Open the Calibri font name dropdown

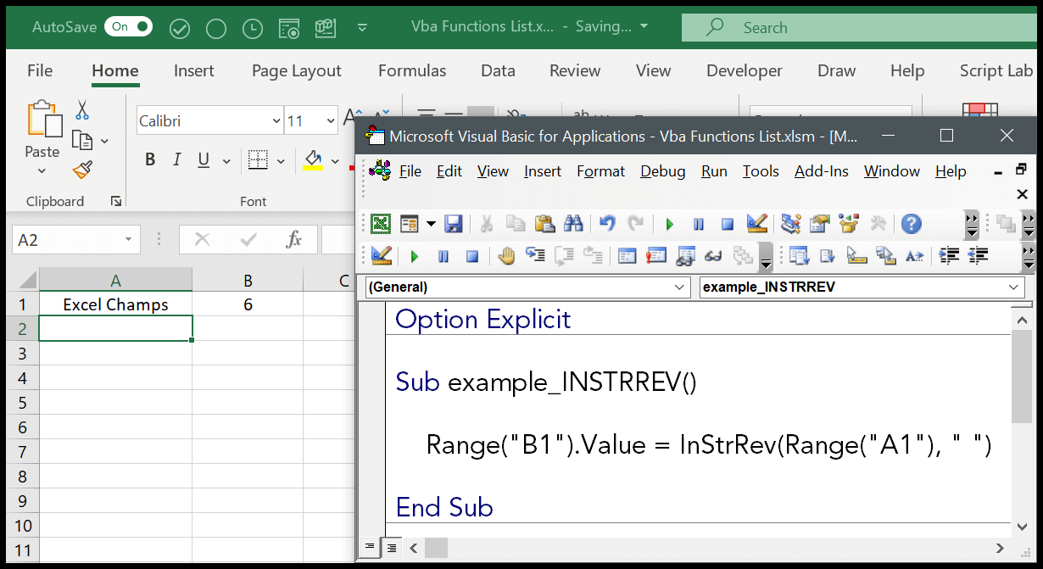(276, 121)
